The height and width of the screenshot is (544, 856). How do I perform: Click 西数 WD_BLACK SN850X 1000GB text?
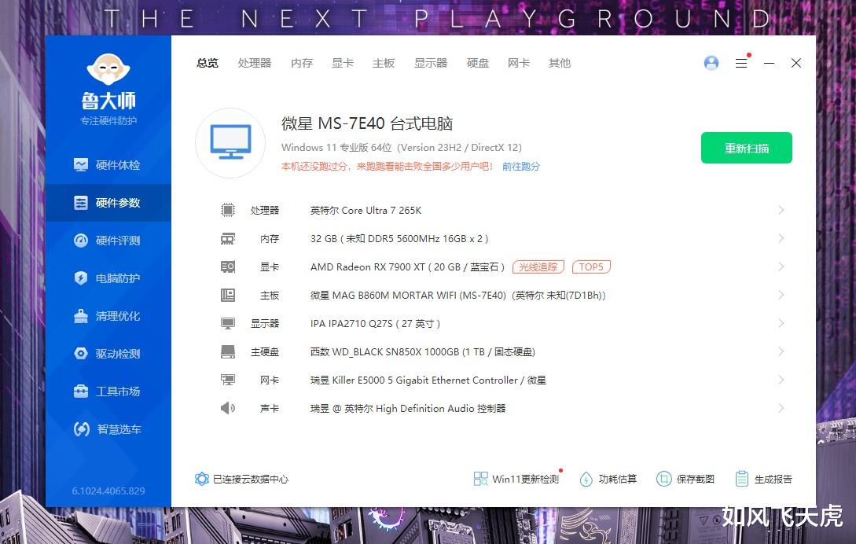coord(423,351)
